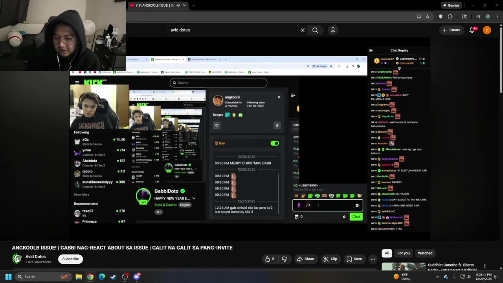Share the video
This screenshot has width=503, height=283.
305,259
